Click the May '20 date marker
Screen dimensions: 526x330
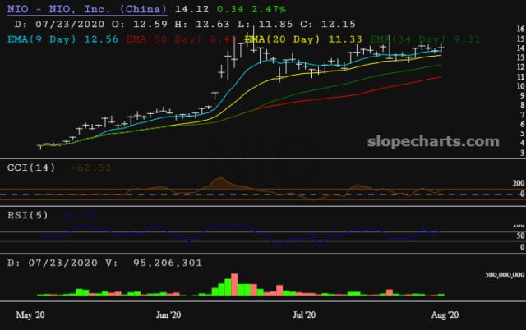coord(31,314)
